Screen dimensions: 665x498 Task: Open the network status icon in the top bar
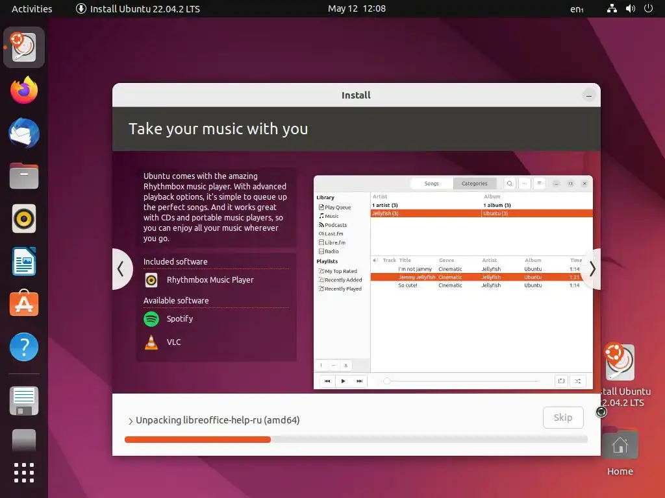(x=612, y=8)
